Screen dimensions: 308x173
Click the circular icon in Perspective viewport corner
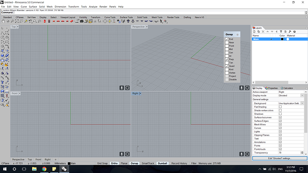(x=247, y=88)
